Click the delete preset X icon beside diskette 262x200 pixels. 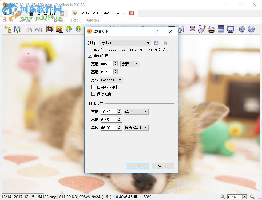pos(165,43)
